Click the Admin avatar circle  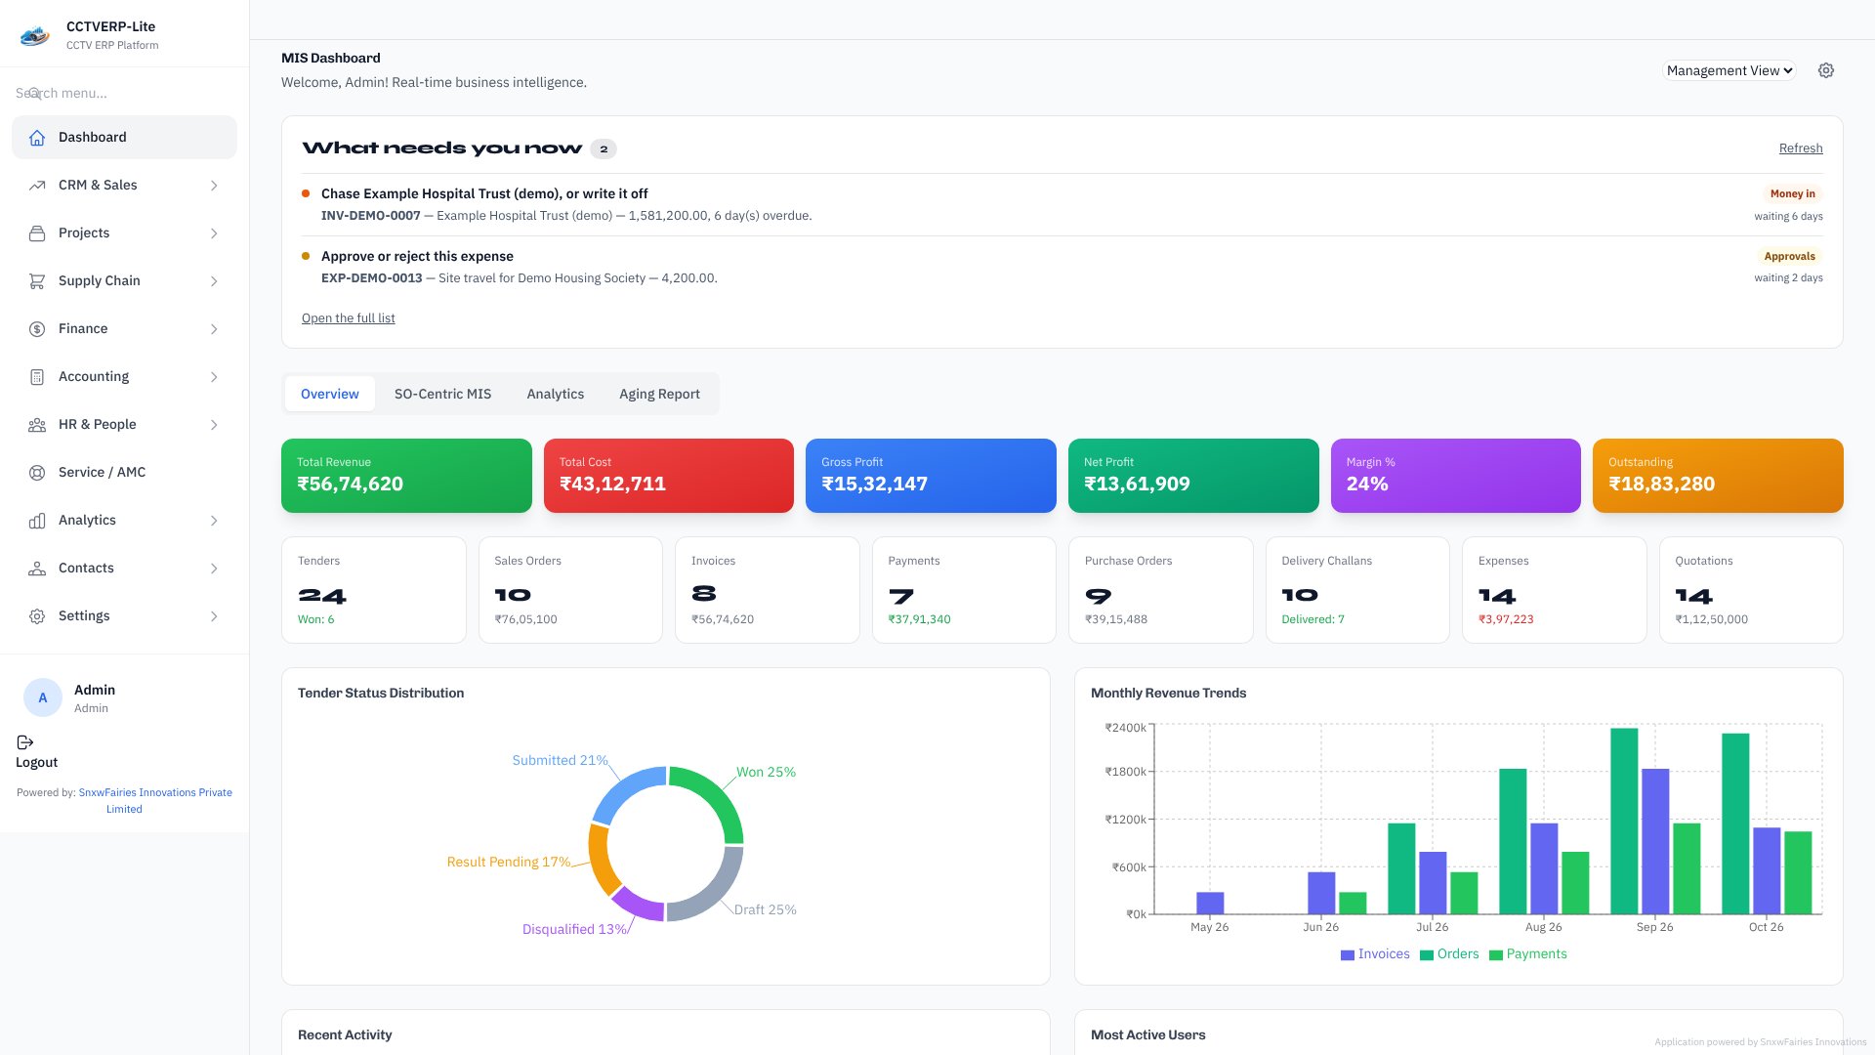pos(43,697)
